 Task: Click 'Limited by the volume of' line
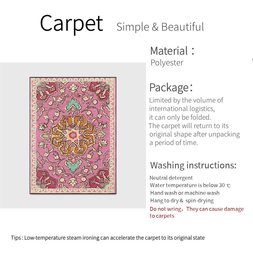click(x=186, y=100)
